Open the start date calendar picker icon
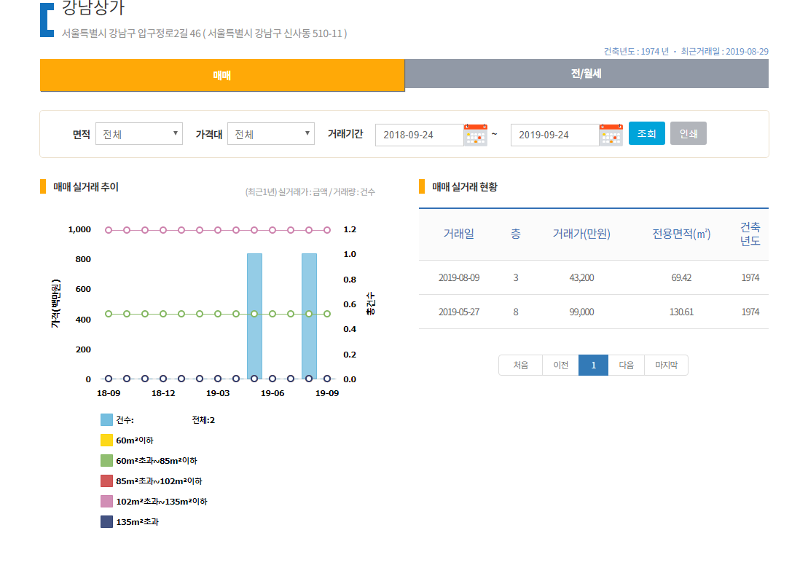The image size is (808, 573). 475,135
